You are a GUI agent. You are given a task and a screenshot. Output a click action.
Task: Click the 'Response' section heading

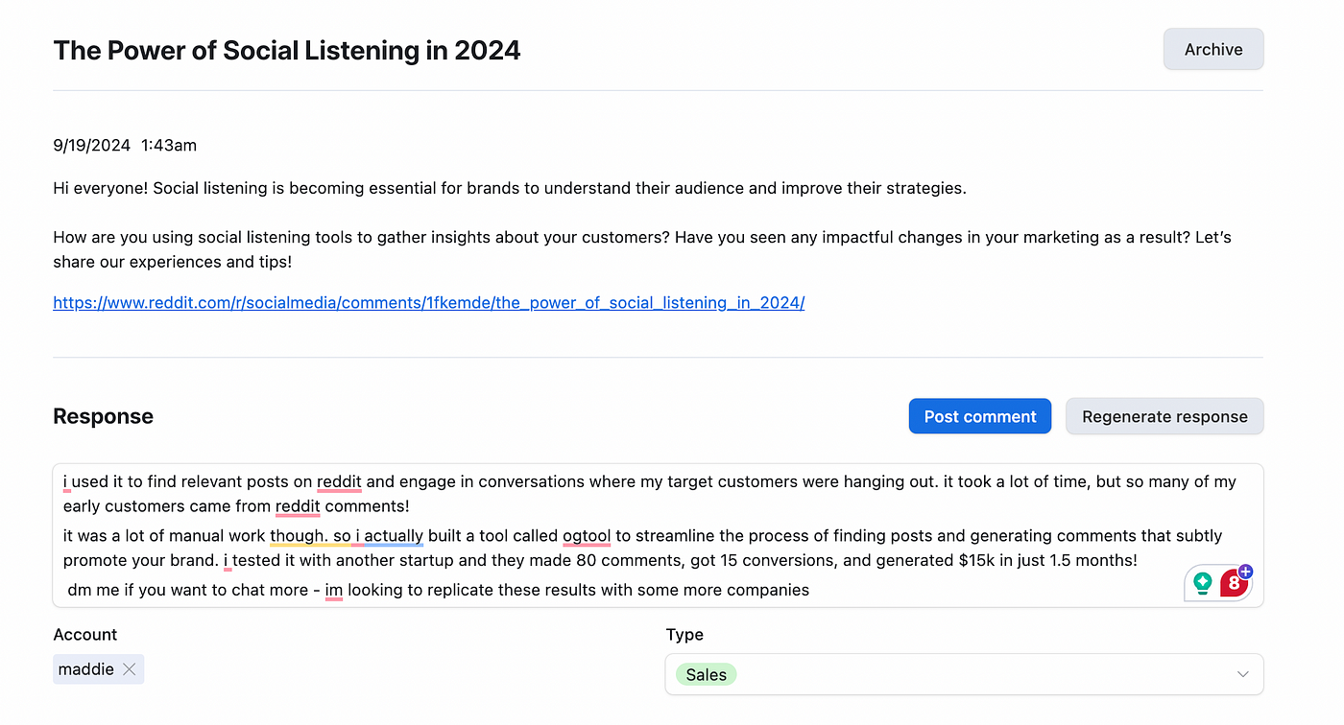103,416
